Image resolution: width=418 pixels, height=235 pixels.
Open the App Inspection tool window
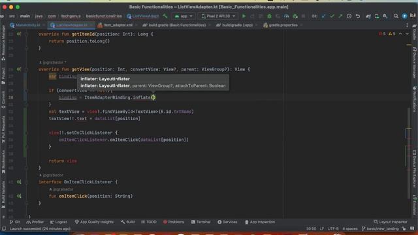coord(260,222)
